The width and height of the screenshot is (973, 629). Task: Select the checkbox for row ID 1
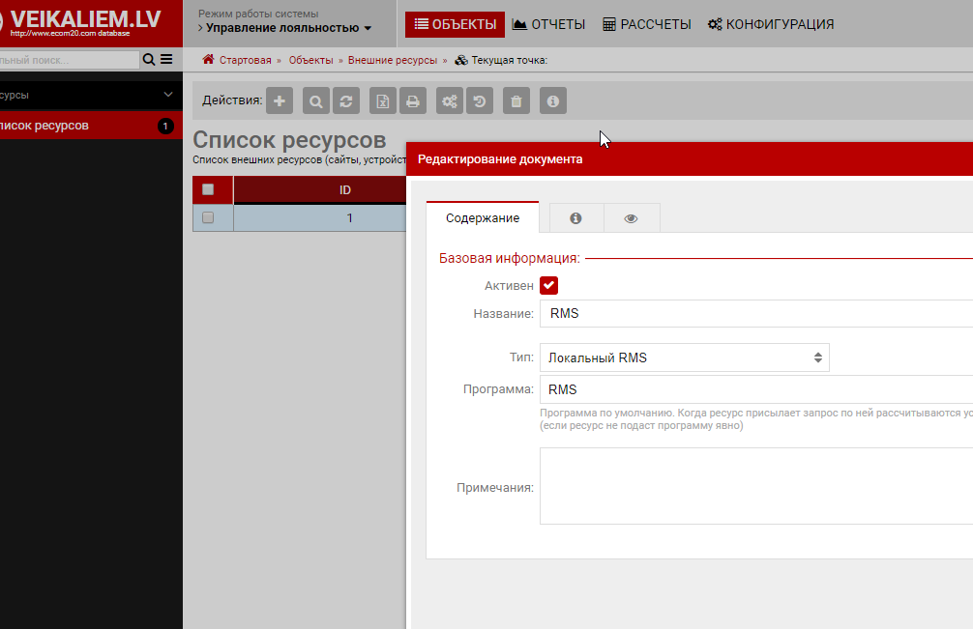[208, 218]
